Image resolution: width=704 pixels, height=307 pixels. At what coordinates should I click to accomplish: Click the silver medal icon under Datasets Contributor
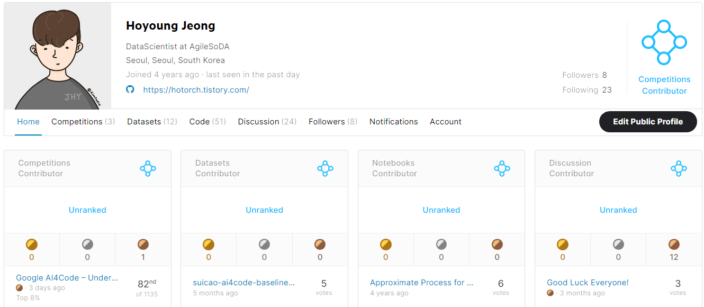pos(264,244)
